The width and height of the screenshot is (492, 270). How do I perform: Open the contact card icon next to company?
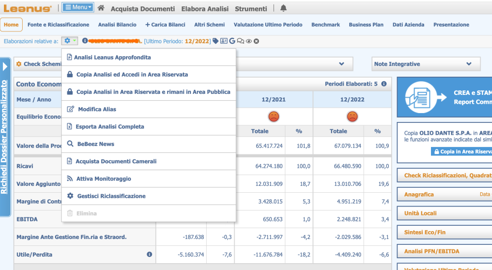point(224,41)
